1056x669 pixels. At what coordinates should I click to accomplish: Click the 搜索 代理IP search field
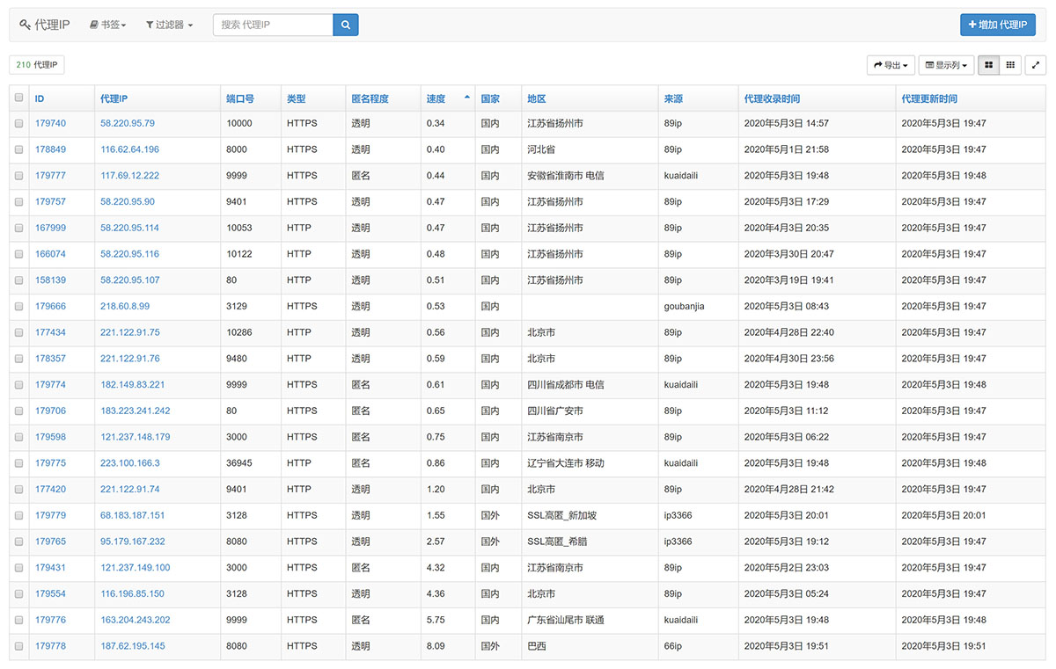pyautogui.click(x=273, y=25)
